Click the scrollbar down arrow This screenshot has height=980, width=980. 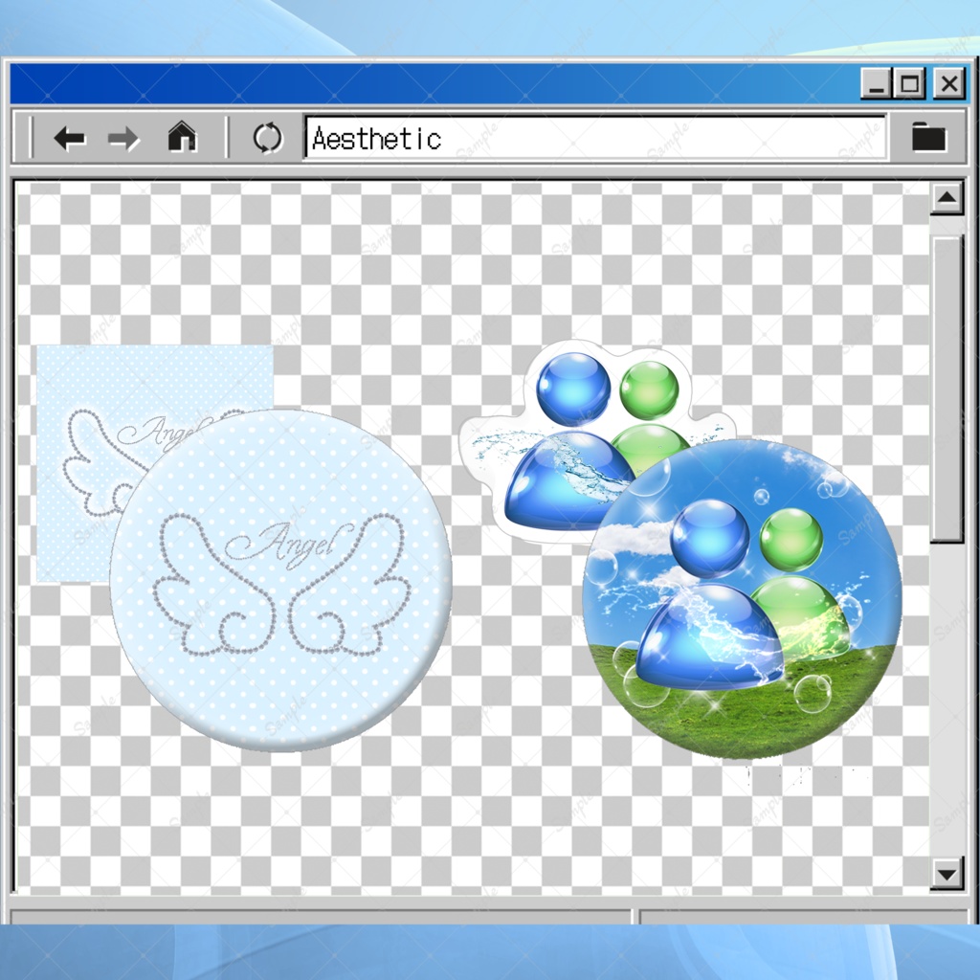(x=947, y=873)
